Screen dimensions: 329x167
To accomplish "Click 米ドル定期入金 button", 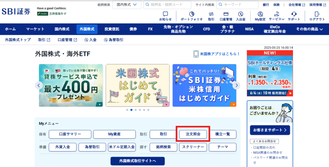I will (x=122, y=147).
